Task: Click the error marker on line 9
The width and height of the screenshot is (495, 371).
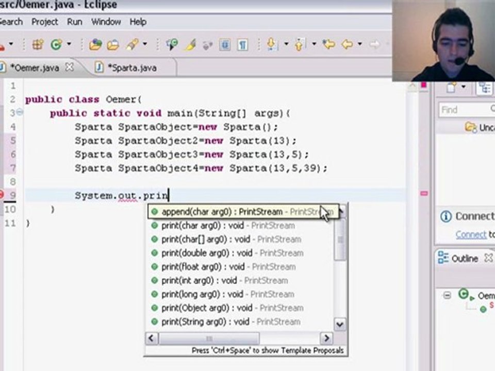Action: (x=1, y=194)
